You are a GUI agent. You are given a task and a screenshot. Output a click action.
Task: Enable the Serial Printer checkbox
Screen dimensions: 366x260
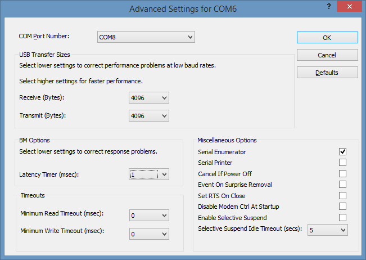tap(342, 162)
